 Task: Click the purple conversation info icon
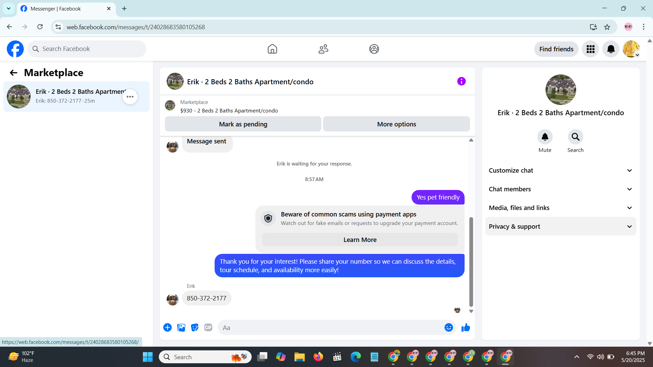click(x=461, y=82)
